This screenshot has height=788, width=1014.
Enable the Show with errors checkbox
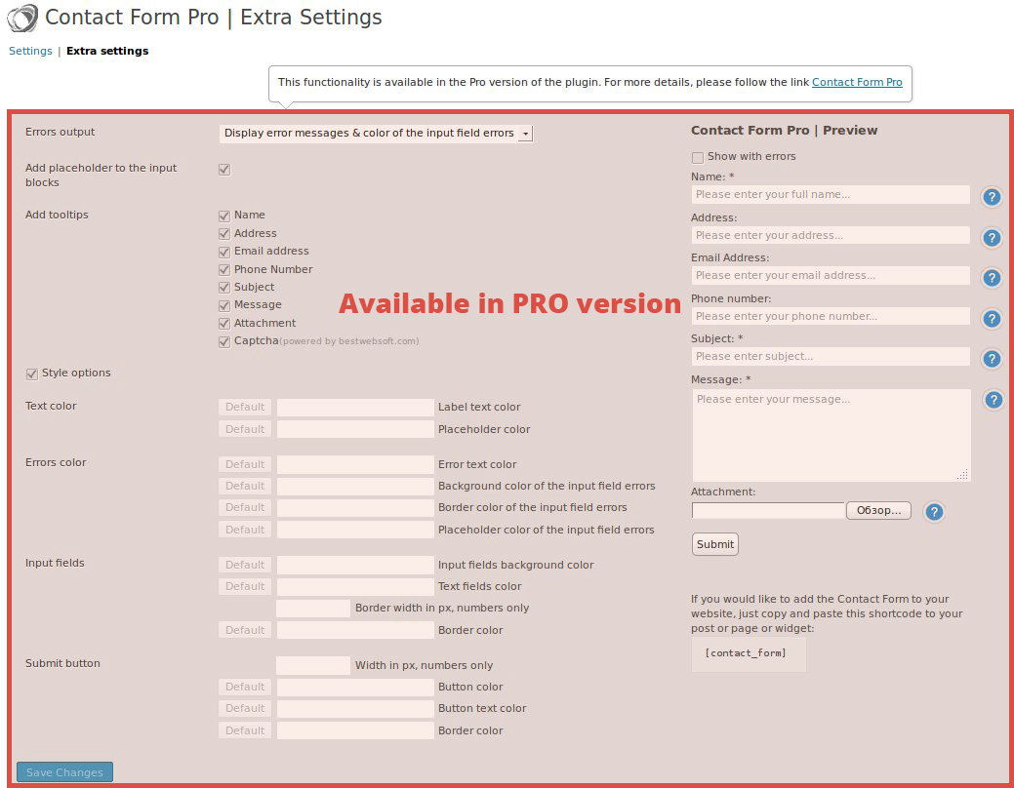tap(697, 158)
